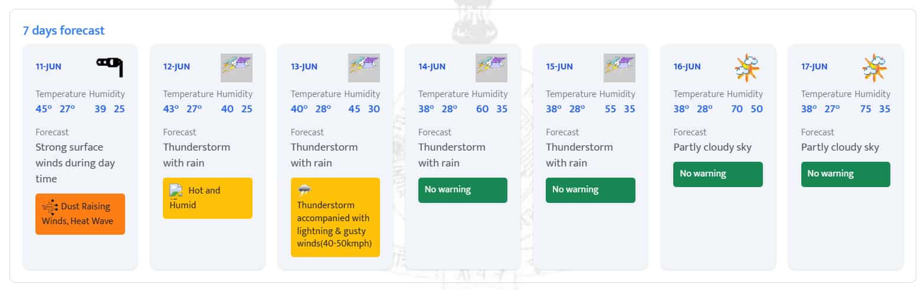Viewport: 924px width, 290px height.
Task: Click the thunderstorm icon on 15-JUN card
Action: [619, 68]
